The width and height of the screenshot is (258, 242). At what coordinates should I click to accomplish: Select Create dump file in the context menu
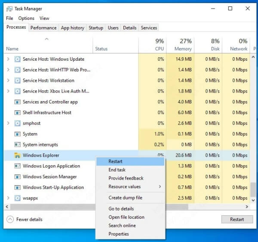coord(130,198)
